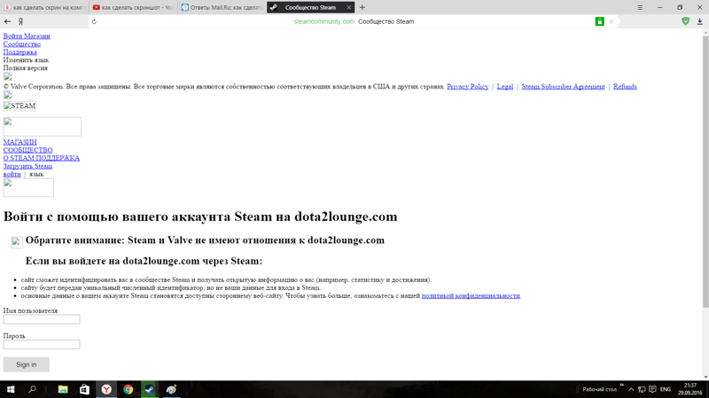Open the МАГАЗИН menu link

click(19, 142)
